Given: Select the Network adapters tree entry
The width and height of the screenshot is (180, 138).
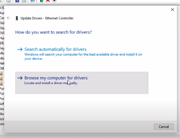Looking at the screenshot, I should click(2, 63).
